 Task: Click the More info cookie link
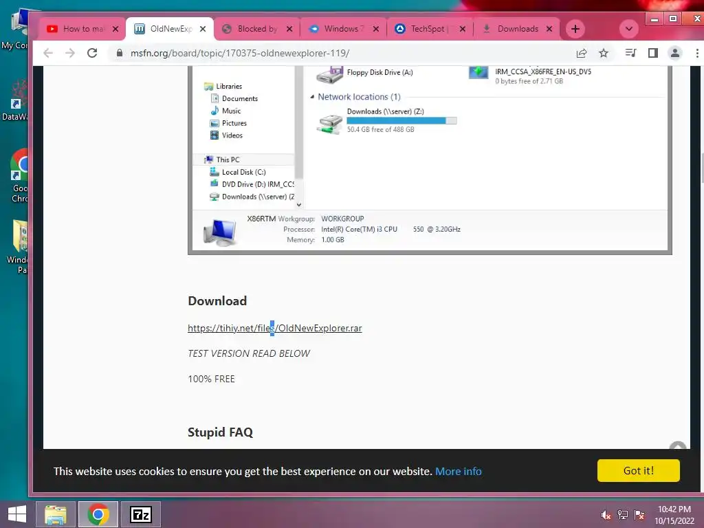tap(459, 472)
